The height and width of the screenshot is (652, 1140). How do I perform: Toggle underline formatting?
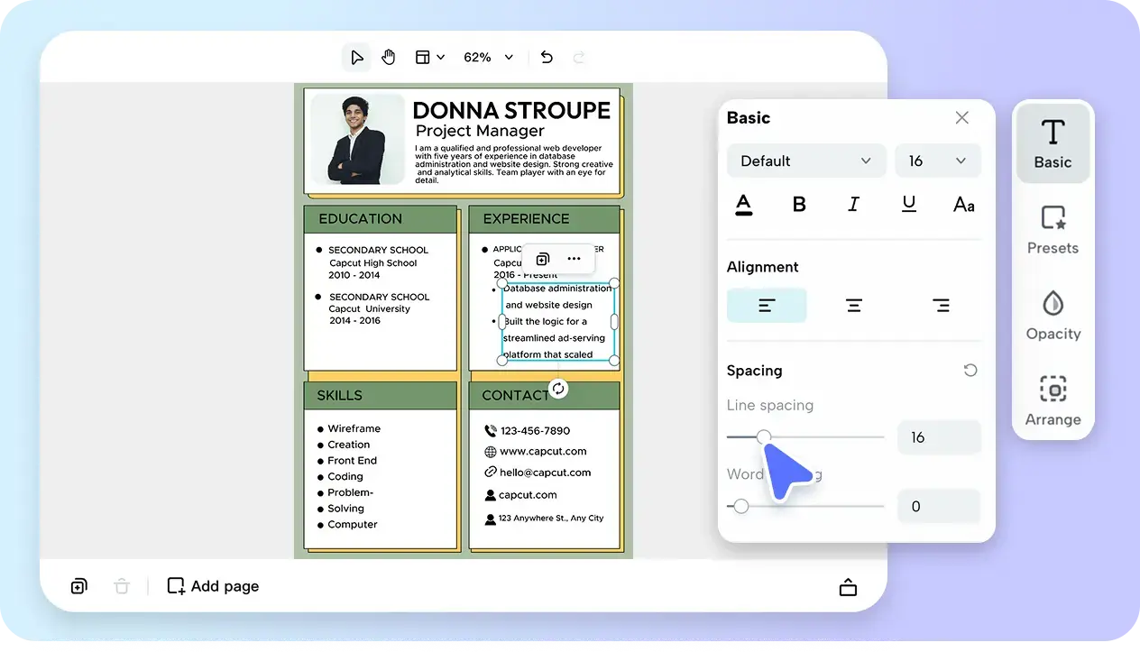tap(909, 205)
